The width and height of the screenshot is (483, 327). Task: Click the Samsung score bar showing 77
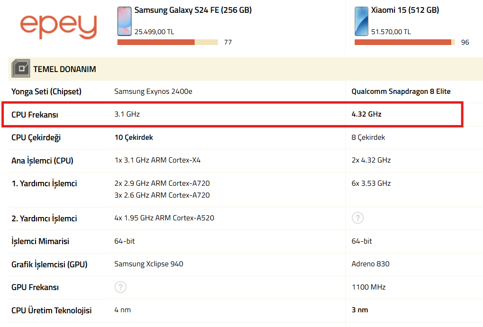168,42
